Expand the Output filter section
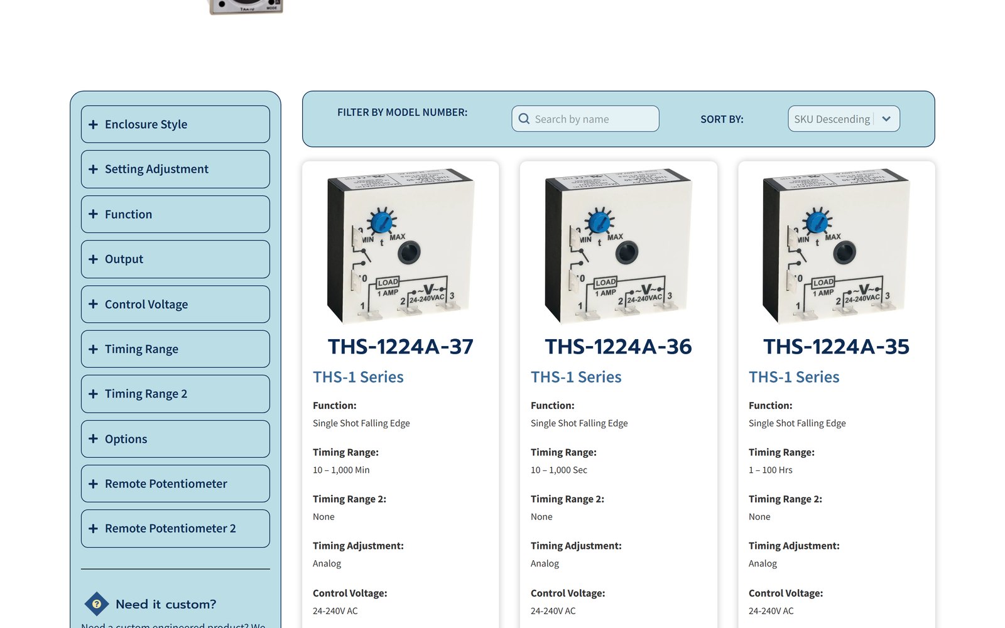The image size is (1005, 628). [x=175, y=259]
